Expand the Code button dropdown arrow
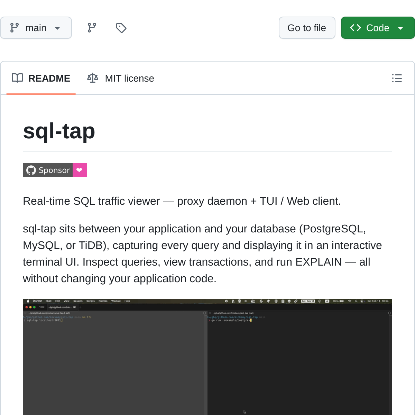This screenshot has width=415, height=415. (x=400, y=28)
